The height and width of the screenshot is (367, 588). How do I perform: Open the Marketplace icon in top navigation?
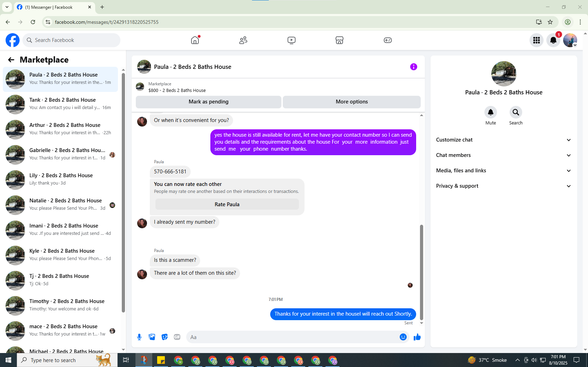click(x=339, y=40)
